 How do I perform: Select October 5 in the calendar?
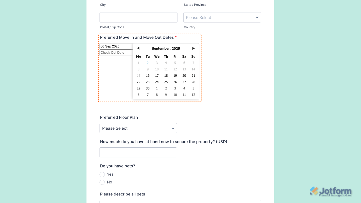[x=193, y=88]
